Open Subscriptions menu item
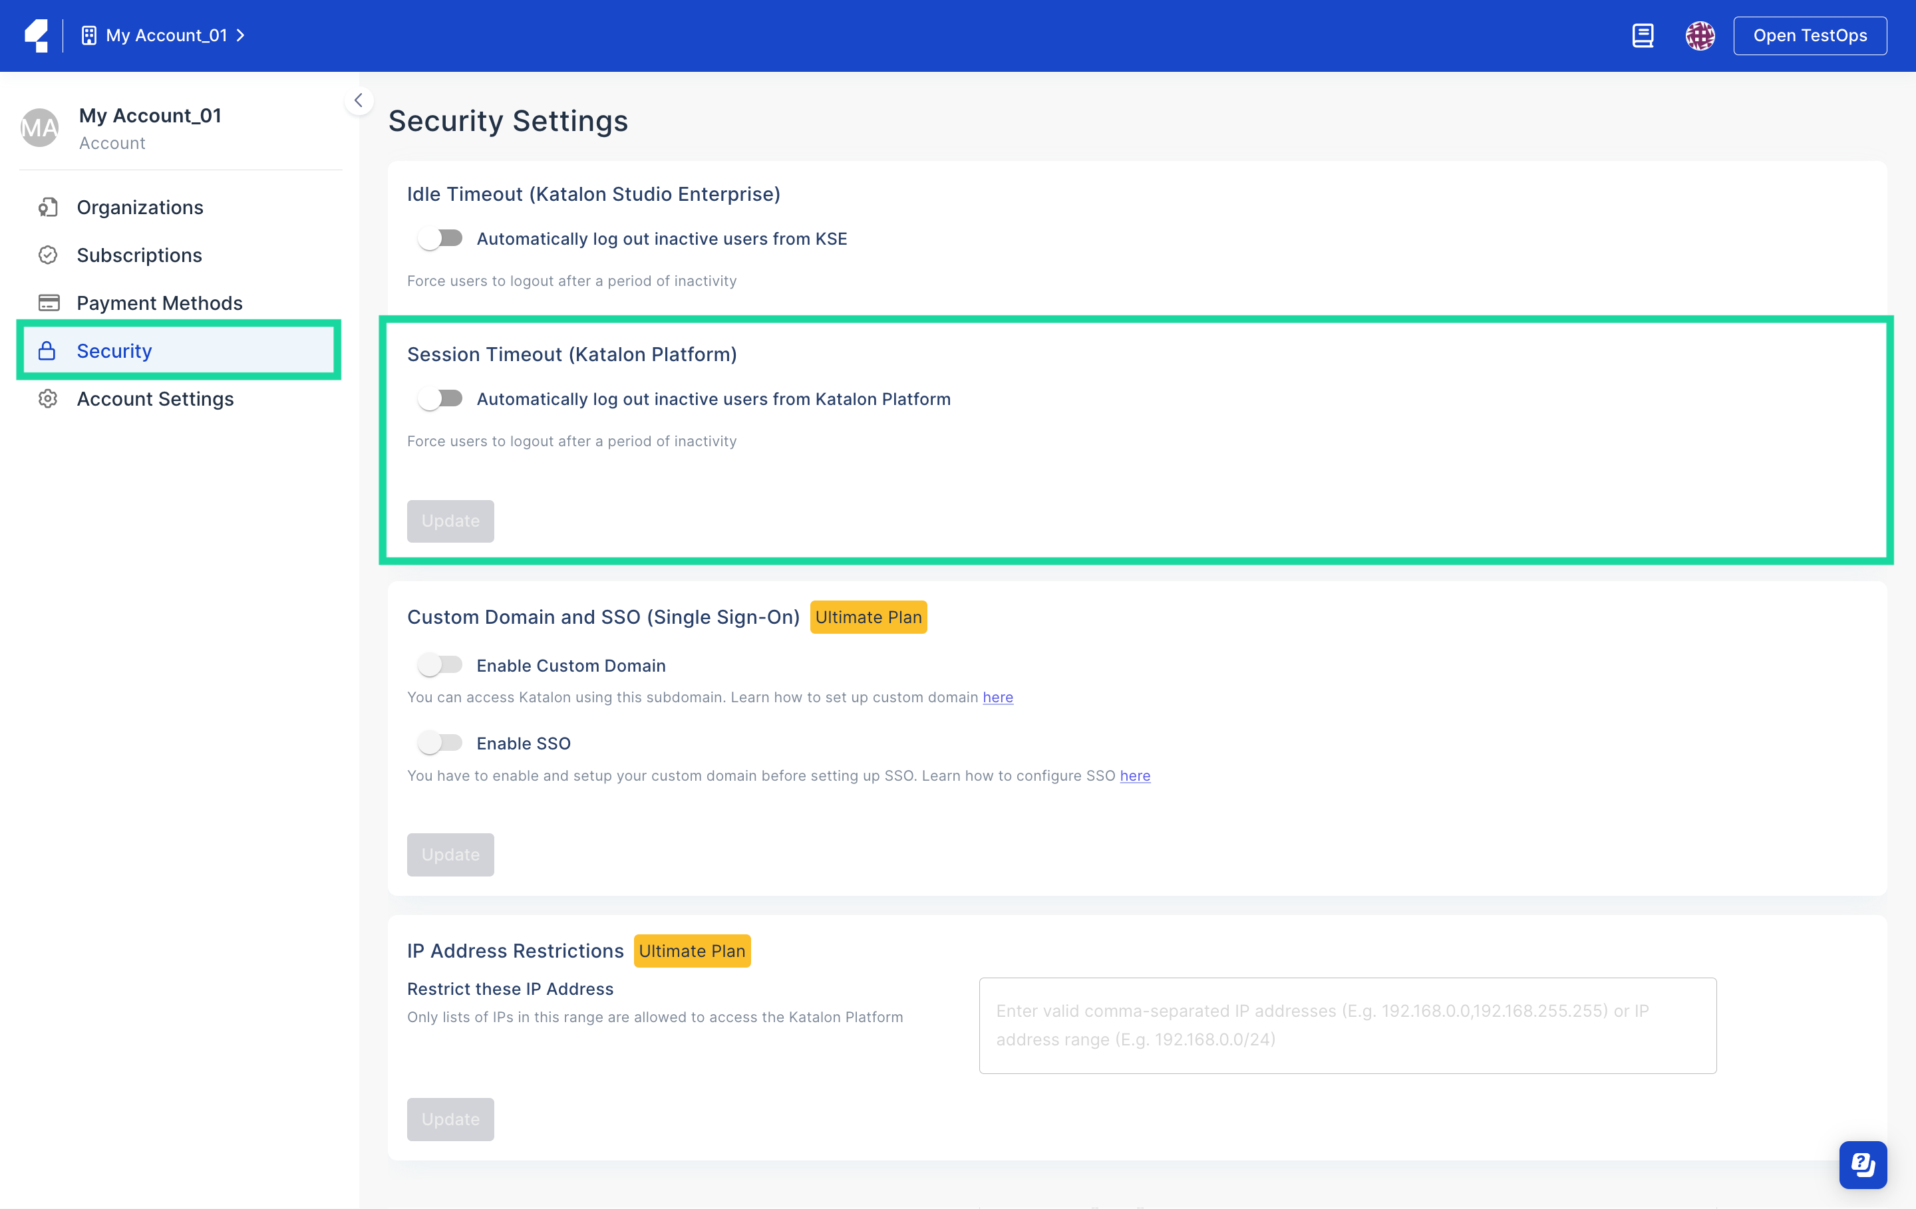The height and width of the screenshot is (1209, 1916). point(139,255)
